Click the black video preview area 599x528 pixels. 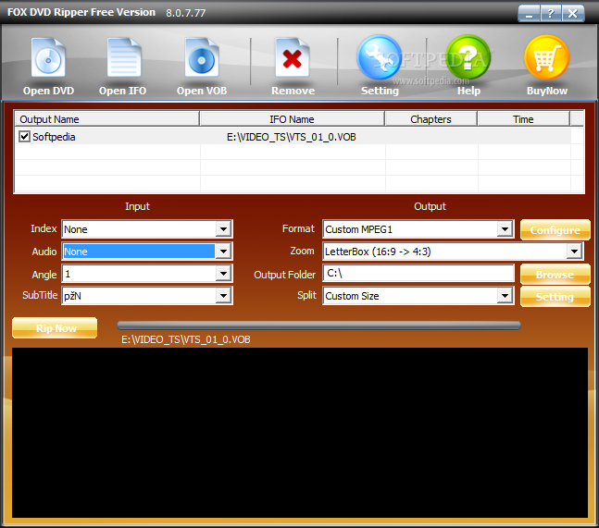coord(300,433)
